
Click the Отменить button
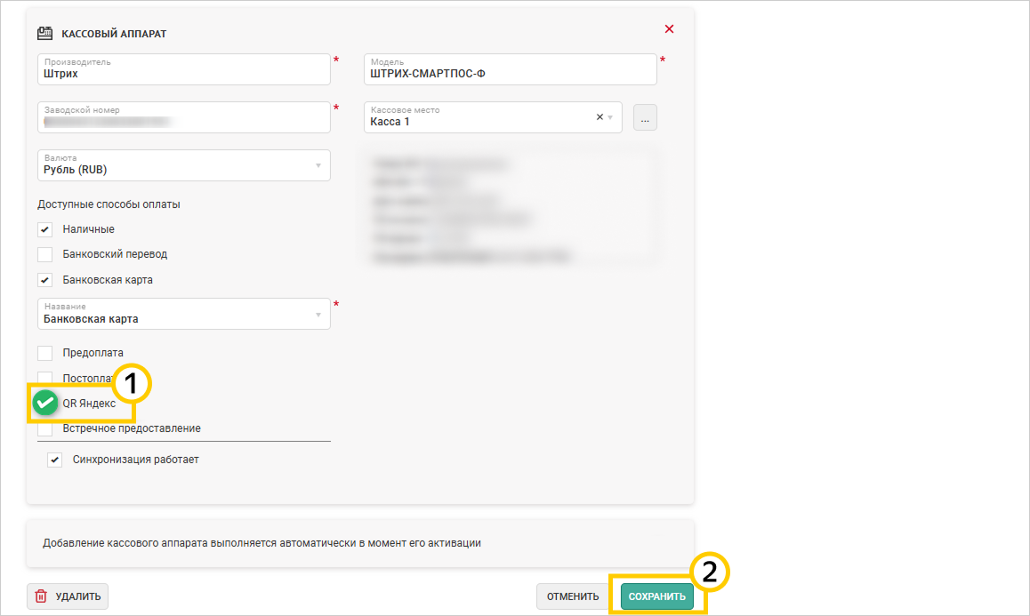573,596
